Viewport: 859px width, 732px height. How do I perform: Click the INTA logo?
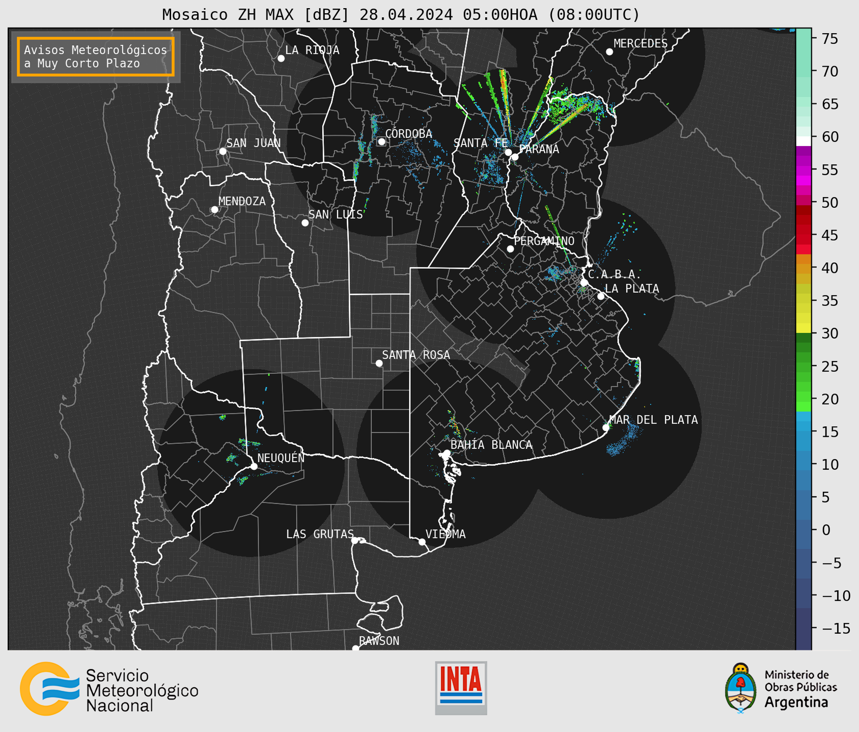[x=461, y=688]
